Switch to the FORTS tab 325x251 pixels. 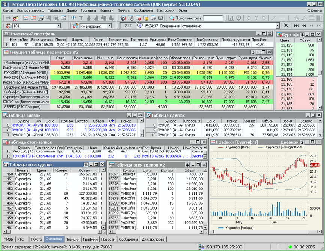[36, 239]
